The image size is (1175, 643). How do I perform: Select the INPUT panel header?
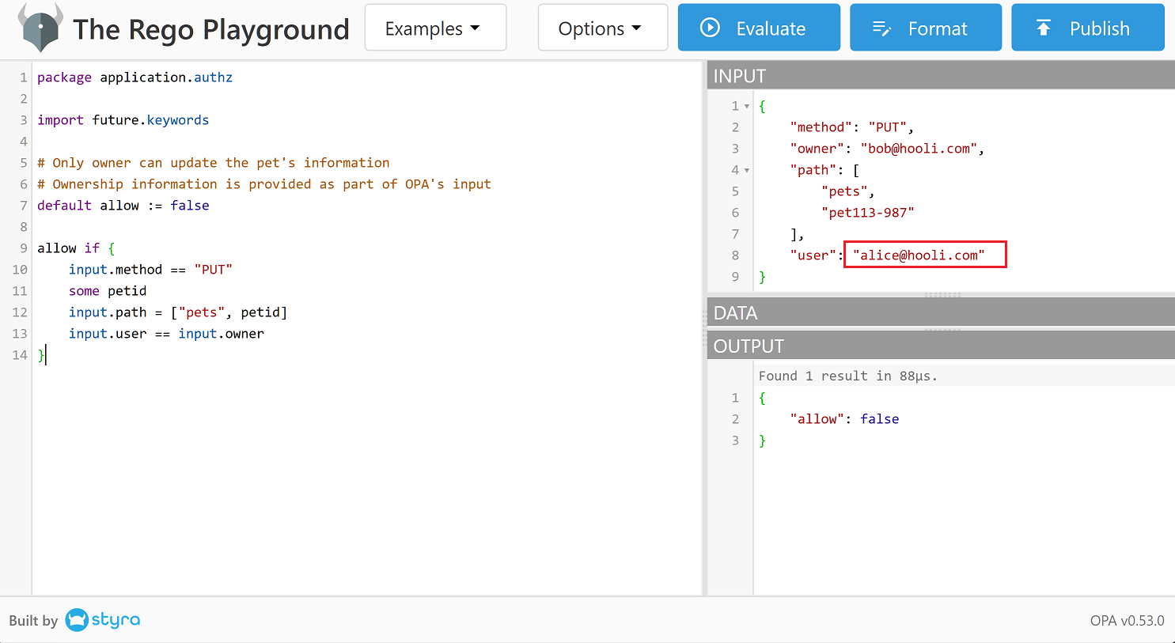pos(940,76)
